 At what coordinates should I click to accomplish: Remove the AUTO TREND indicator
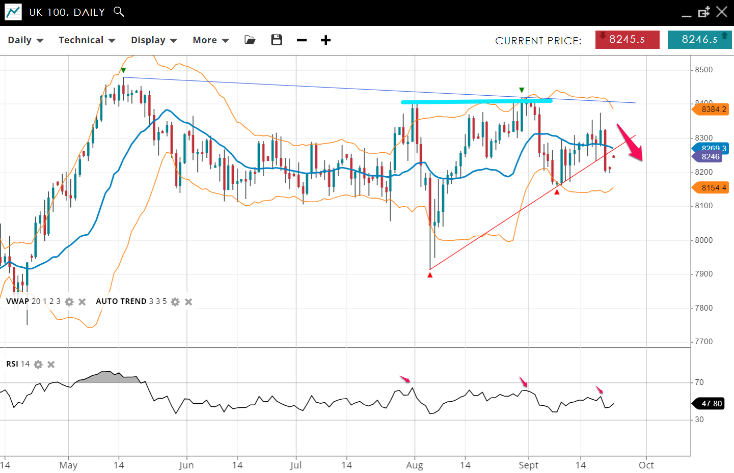coord(188,302)
